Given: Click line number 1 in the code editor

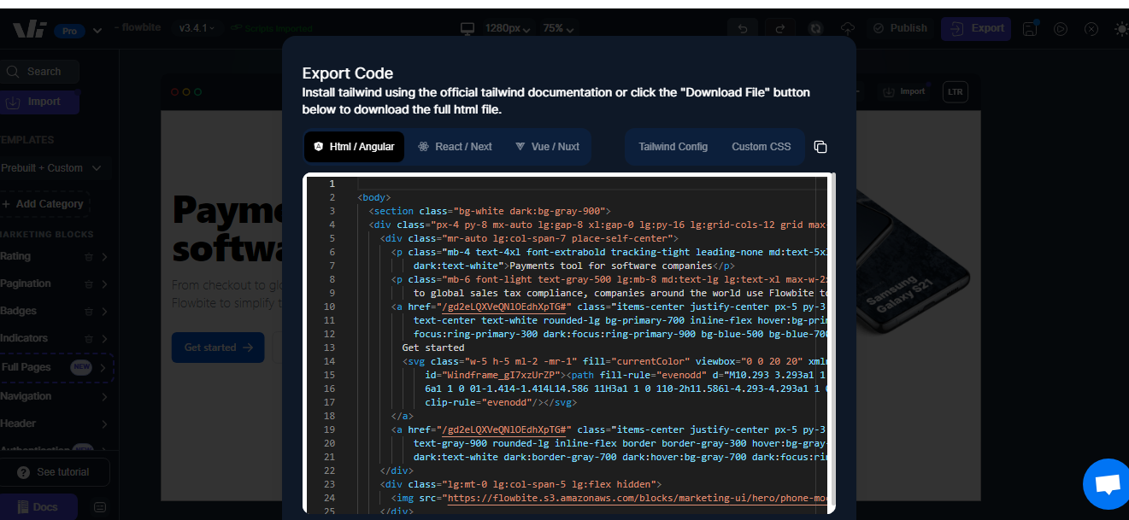Looking at the screenshot, I should click(332, 184).
